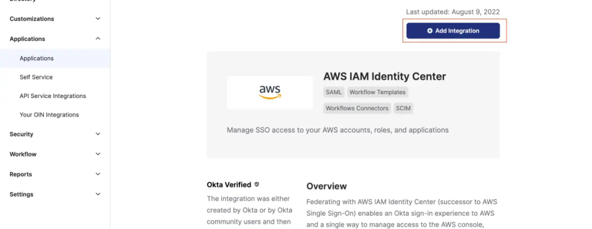Go to API Service Integrations
This screenshot has width=592, height=229.
click(53, 96)
